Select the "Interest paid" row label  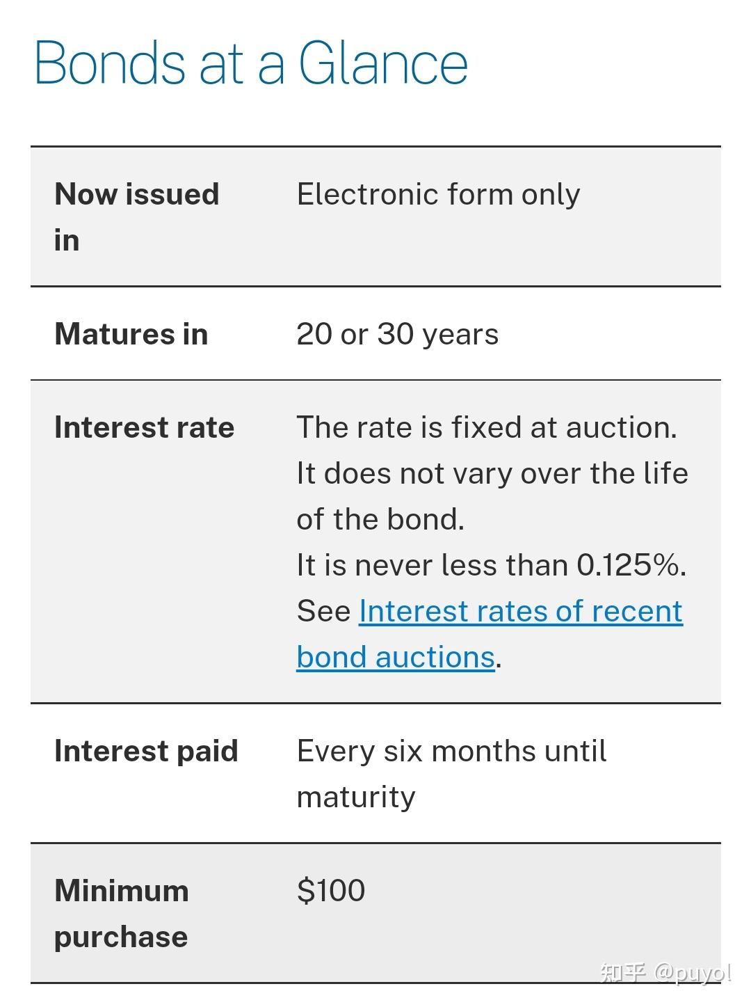pyautogui.click(x=146, y=751)
